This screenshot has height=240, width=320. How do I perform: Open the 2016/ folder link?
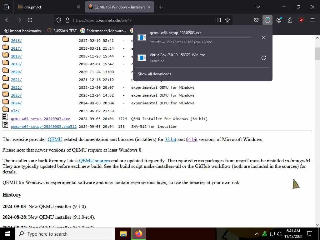point(16,41)
